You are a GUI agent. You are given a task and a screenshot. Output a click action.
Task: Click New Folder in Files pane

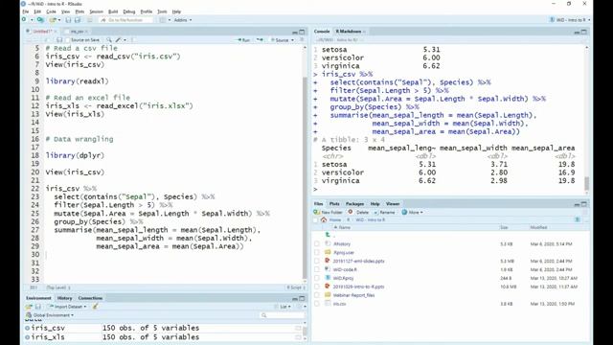(x=328, y=213)
